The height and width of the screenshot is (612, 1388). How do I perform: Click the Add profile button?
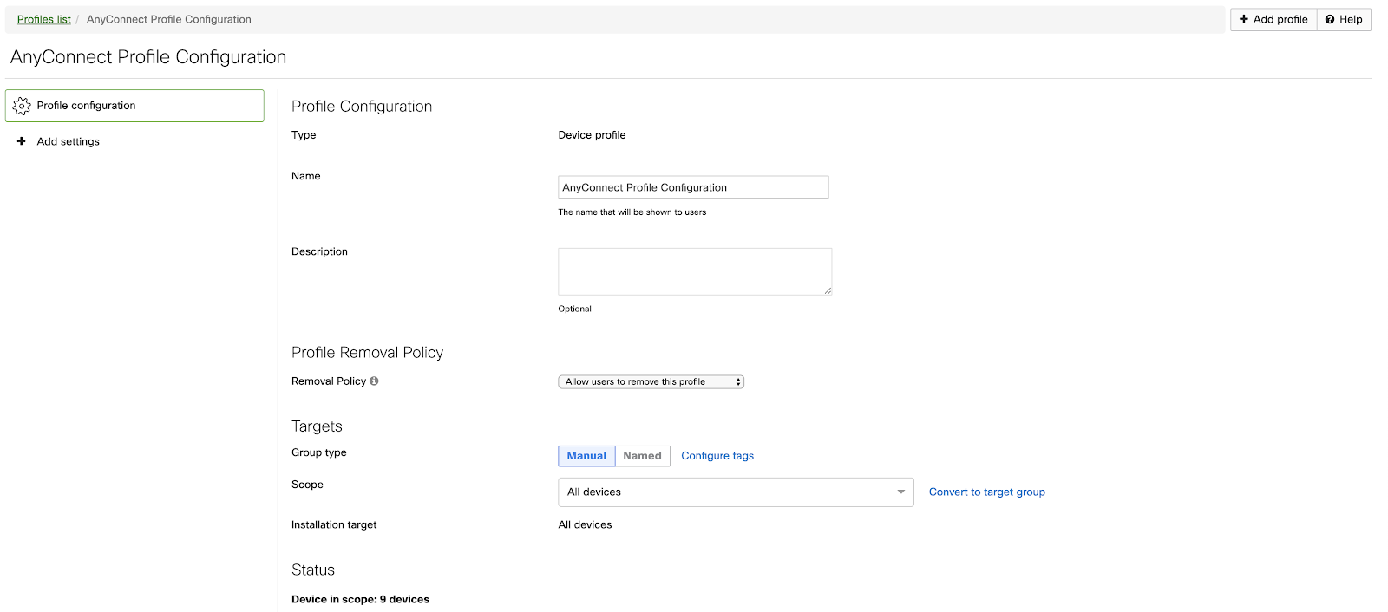tap(1273, 19)
